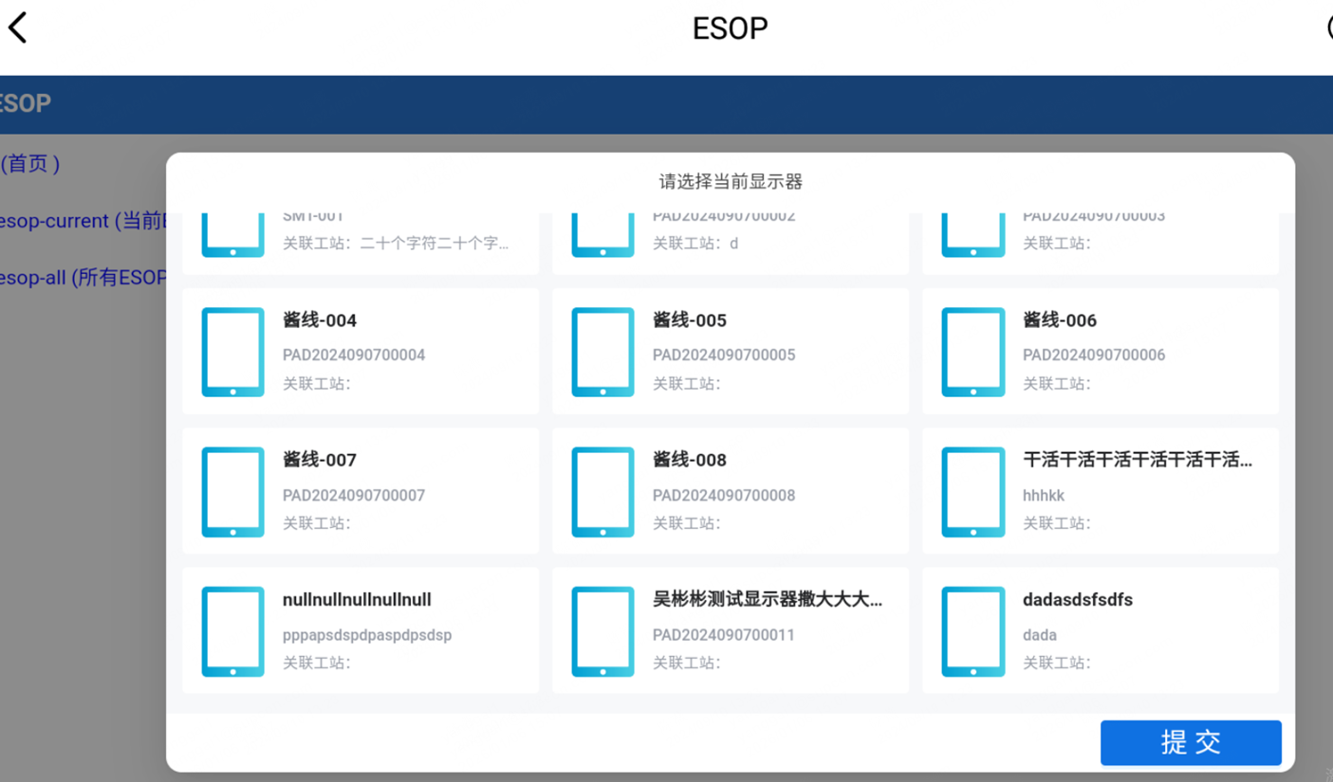Screen dimensions: 1333x782
Task: Click tablet icon of the PAD2024090700003 card
Action: pos(972,235)
